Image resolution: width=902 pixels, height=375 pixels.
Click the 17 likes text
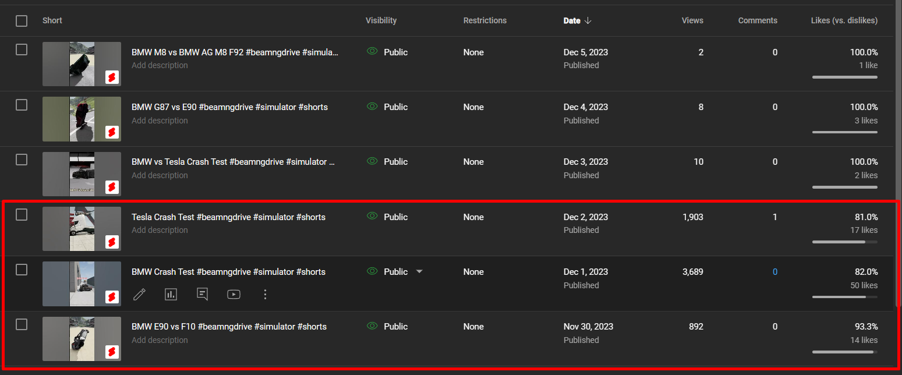[864, 230]
